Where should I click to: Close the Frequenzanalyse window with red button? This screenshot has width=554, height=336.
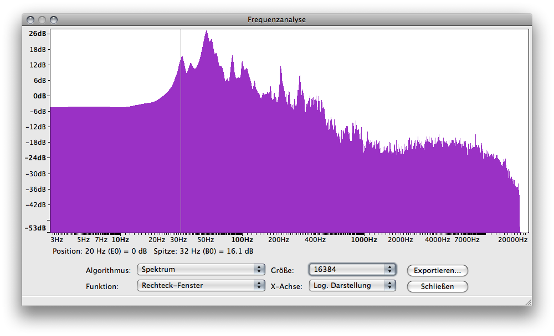tap(30, 20)
